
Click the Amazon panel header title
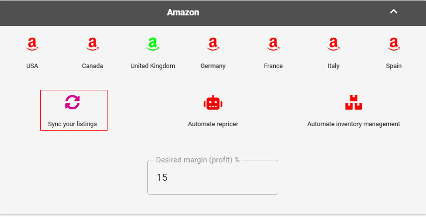183,12
